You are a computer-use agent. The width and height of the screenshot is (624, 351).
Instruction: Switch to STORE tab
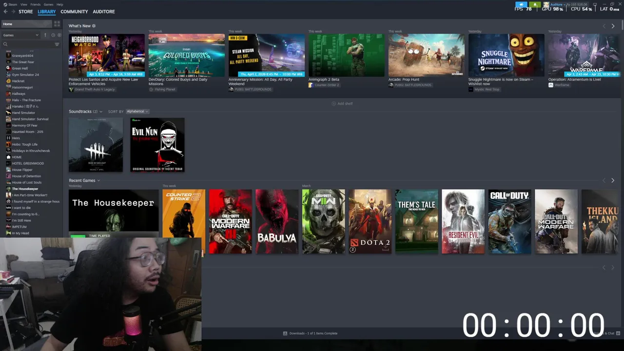click(26, 11)
